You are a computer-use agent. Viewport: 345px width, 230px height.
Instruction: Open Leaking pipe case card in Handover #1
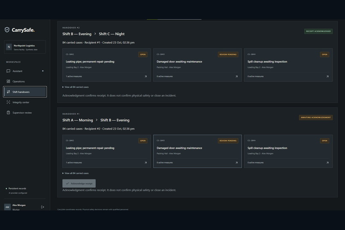point(107,151)
